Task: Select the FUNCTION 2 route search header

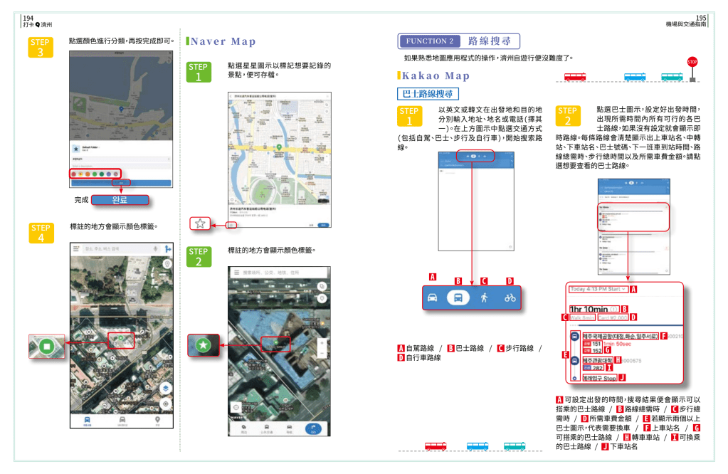Action: (x=459, y=41)
